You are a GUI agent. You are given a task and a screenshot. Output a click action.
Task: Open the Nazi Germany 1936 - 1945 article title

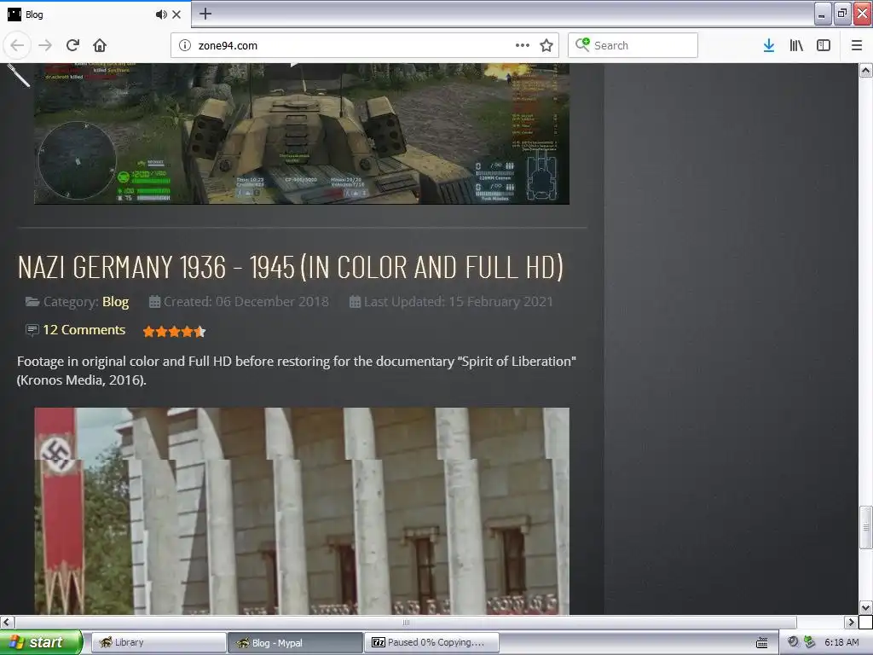[x=290, y=267]
